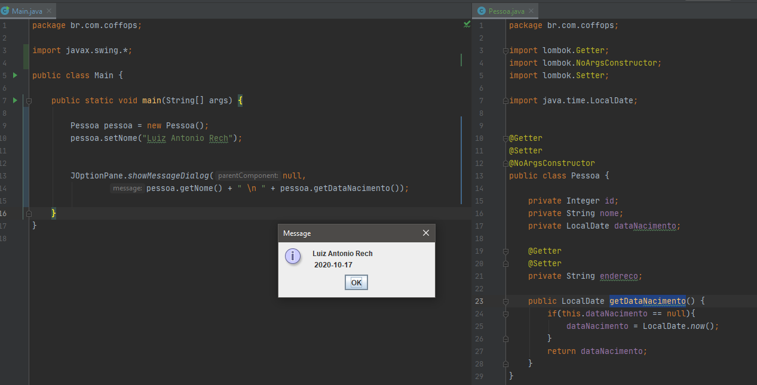757x385 pixels.
Task: Collapse the main method with its fold marker
Action: pyautogui.click(x=29, y=100)
